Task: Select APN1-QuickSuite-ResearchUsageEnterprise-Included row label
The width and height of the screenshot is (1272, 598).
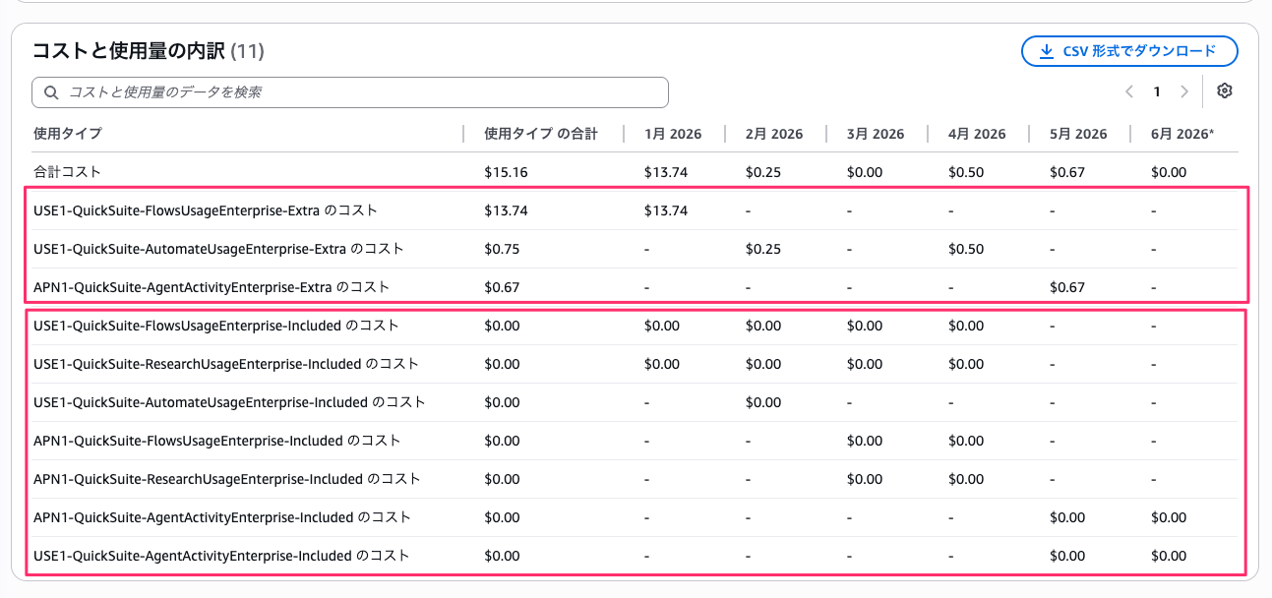Action: (x=227, y=479)
